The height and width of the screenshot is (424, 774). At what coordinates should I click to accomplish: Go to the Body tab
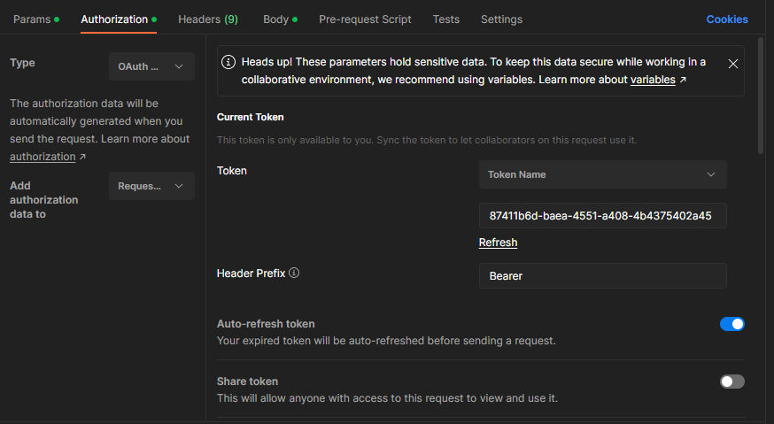coord(275,19)
